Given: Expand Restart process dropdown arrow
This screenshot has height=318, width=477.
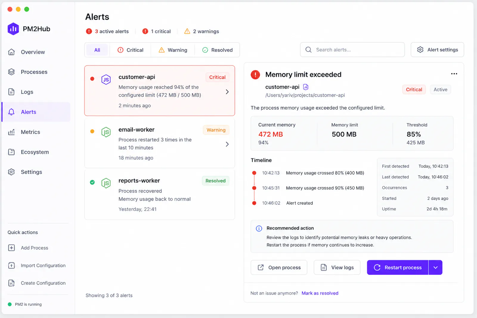Looking at the screenshot, I should (x=436, y=267).
